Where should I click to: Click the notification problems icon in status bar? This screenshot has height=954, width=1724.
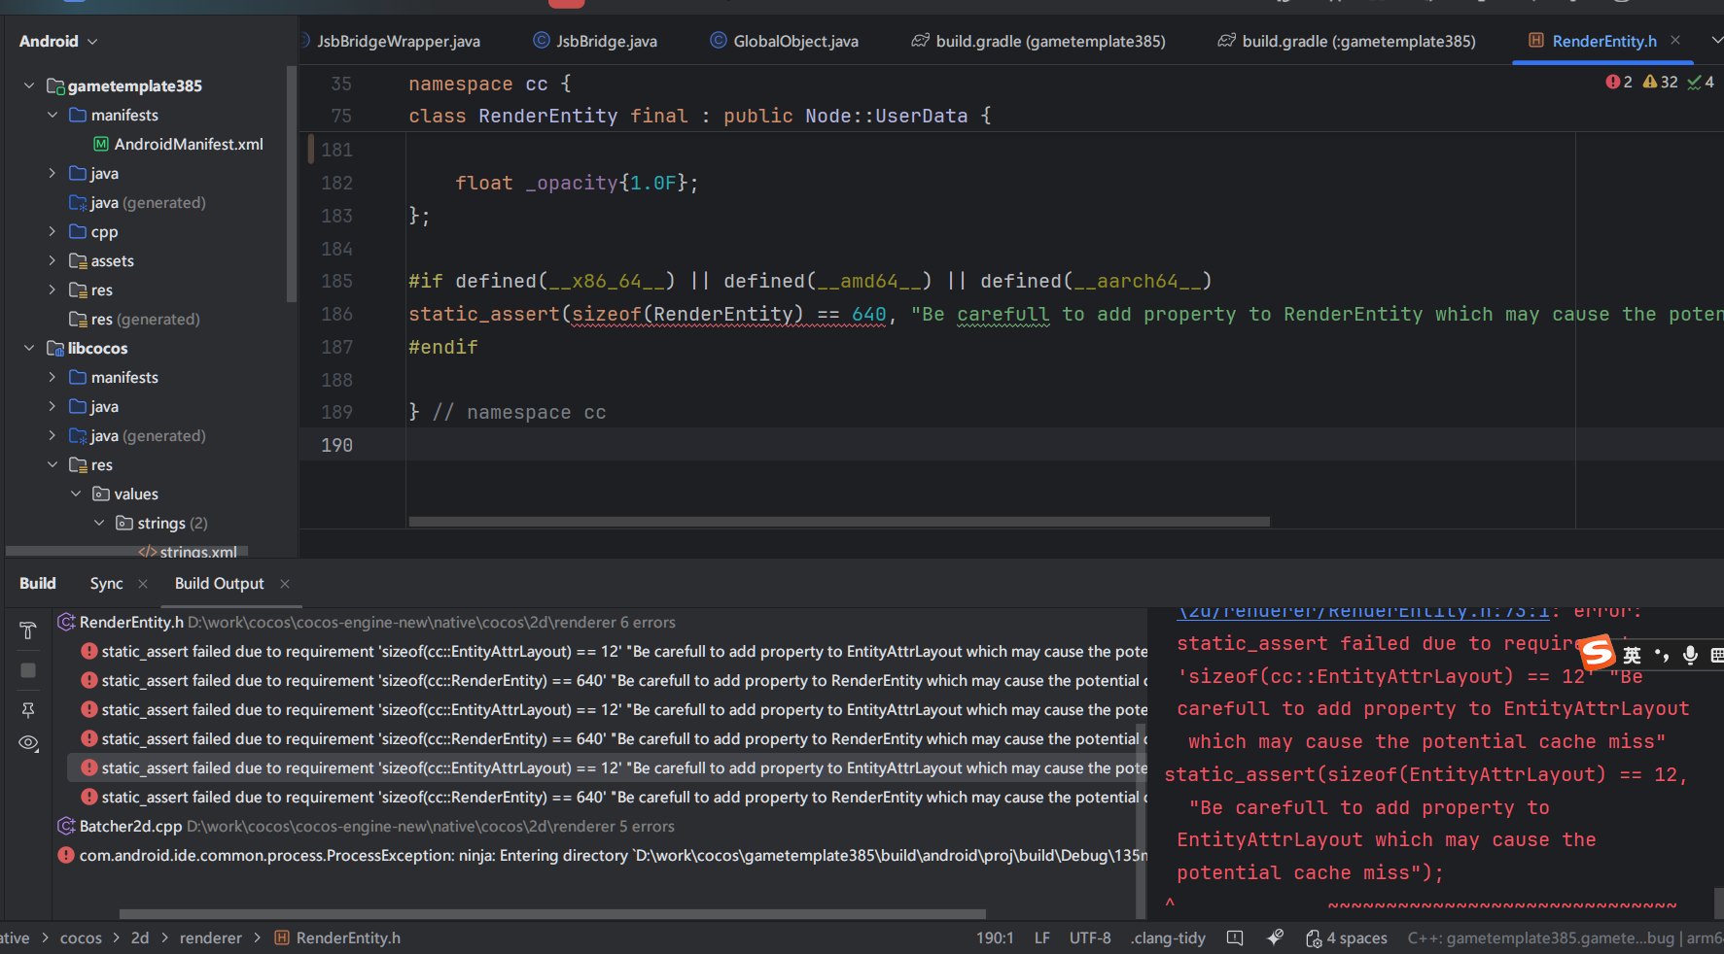(1235, 937)
